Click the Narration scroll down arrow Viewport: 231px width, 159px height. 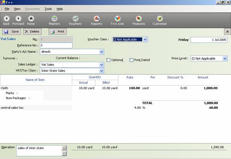click(64, 153)
